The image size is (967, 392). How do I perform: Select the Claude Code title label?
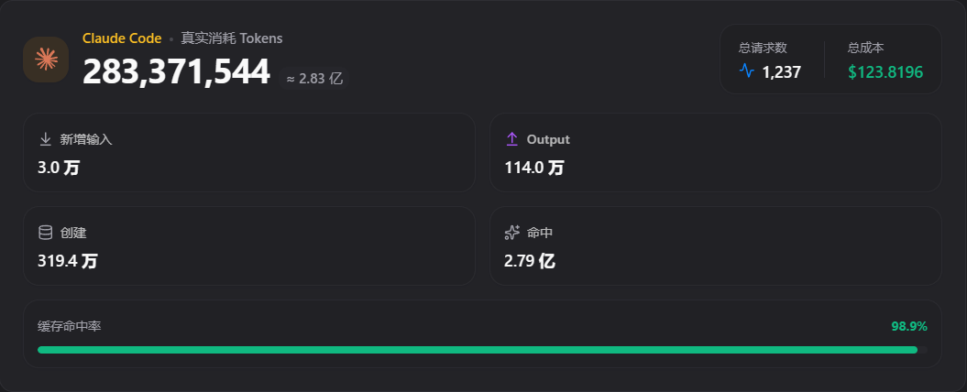point(122,38)
